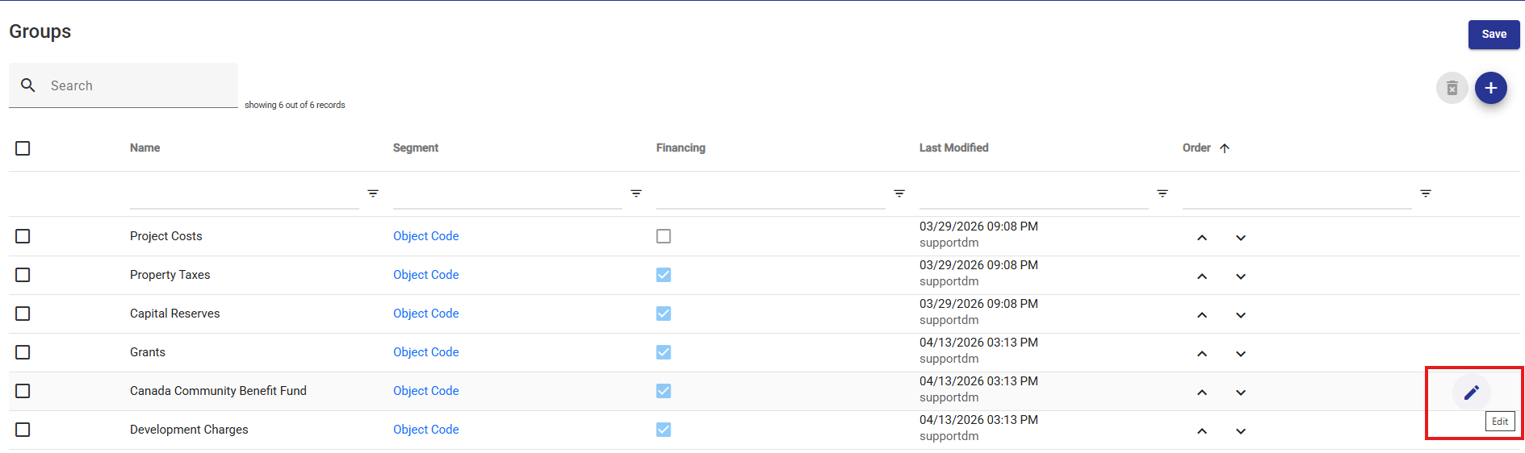Screen dimensions: 1525x453
Task: Move Canada Community Benefit Fund down
Action: coord(1241,393)
